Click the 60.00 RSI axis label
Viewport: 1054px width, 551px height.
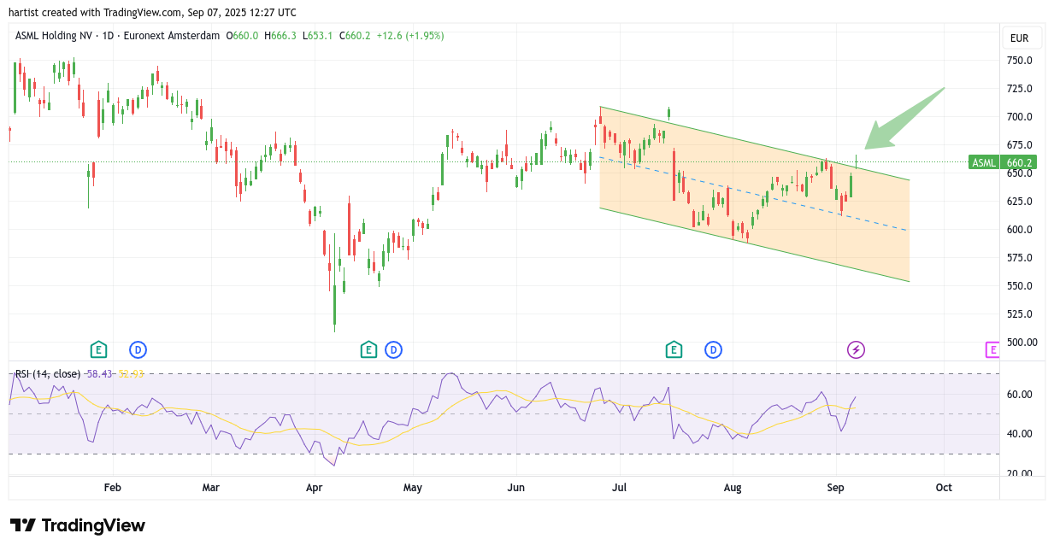tap(1020, 395)
